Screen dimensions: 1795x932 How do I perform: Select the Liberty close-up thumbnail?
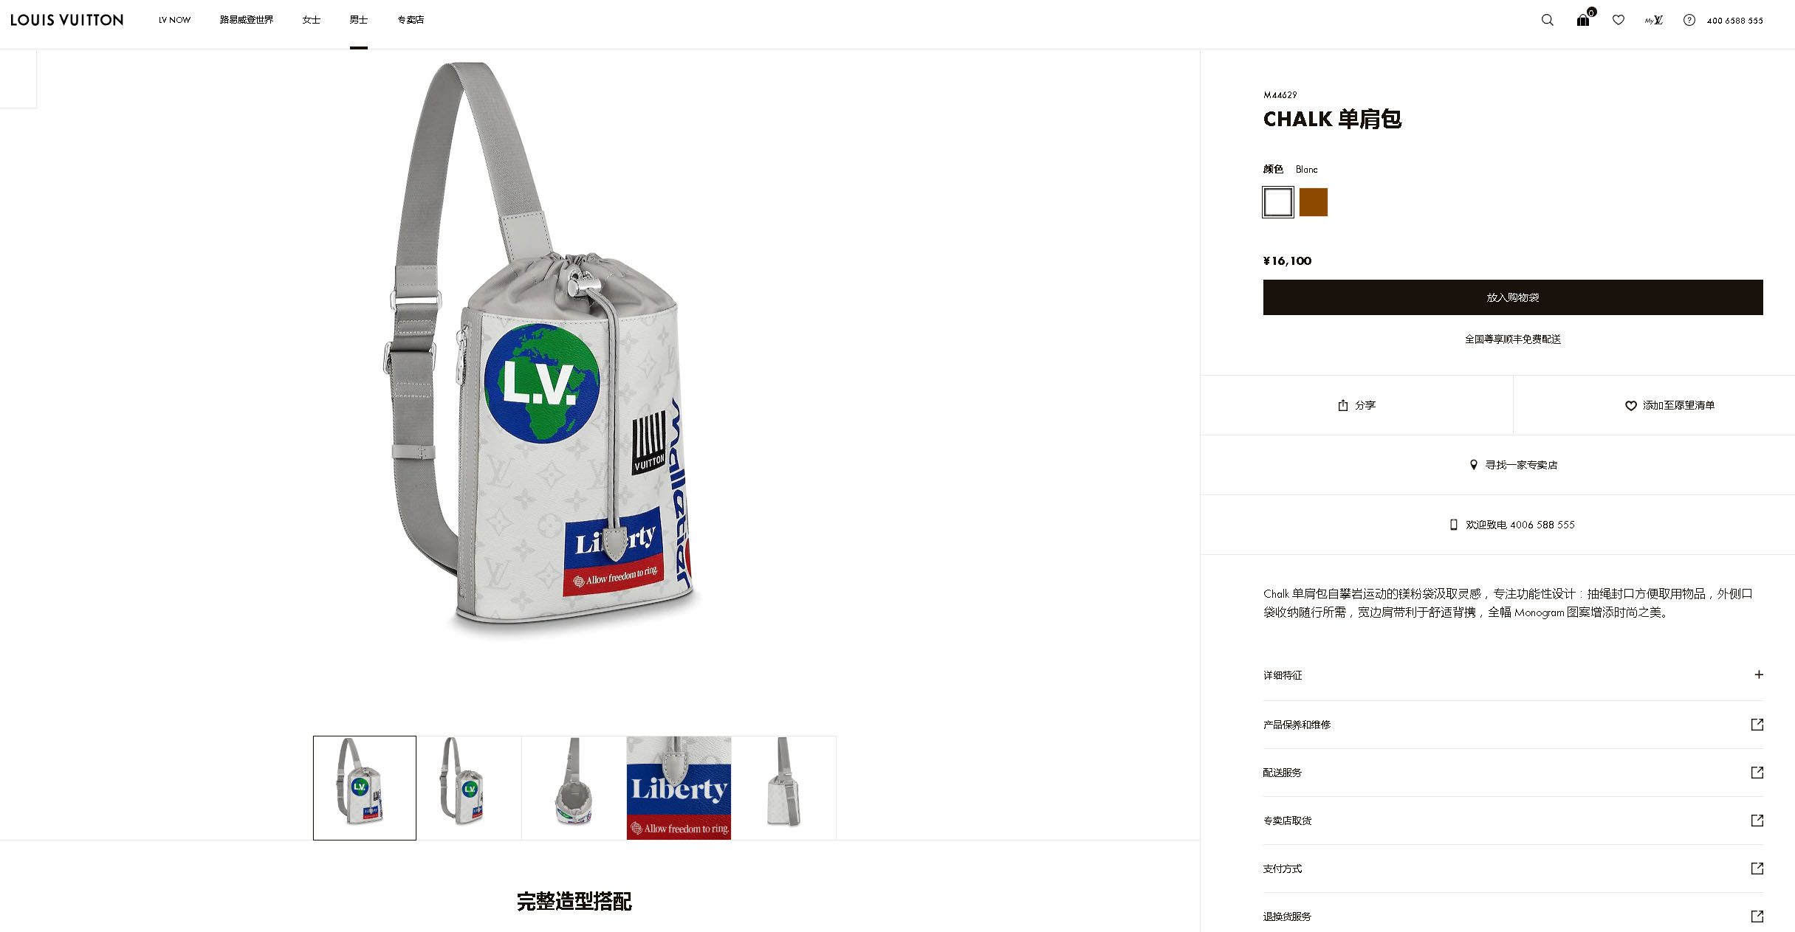(679, 787)
